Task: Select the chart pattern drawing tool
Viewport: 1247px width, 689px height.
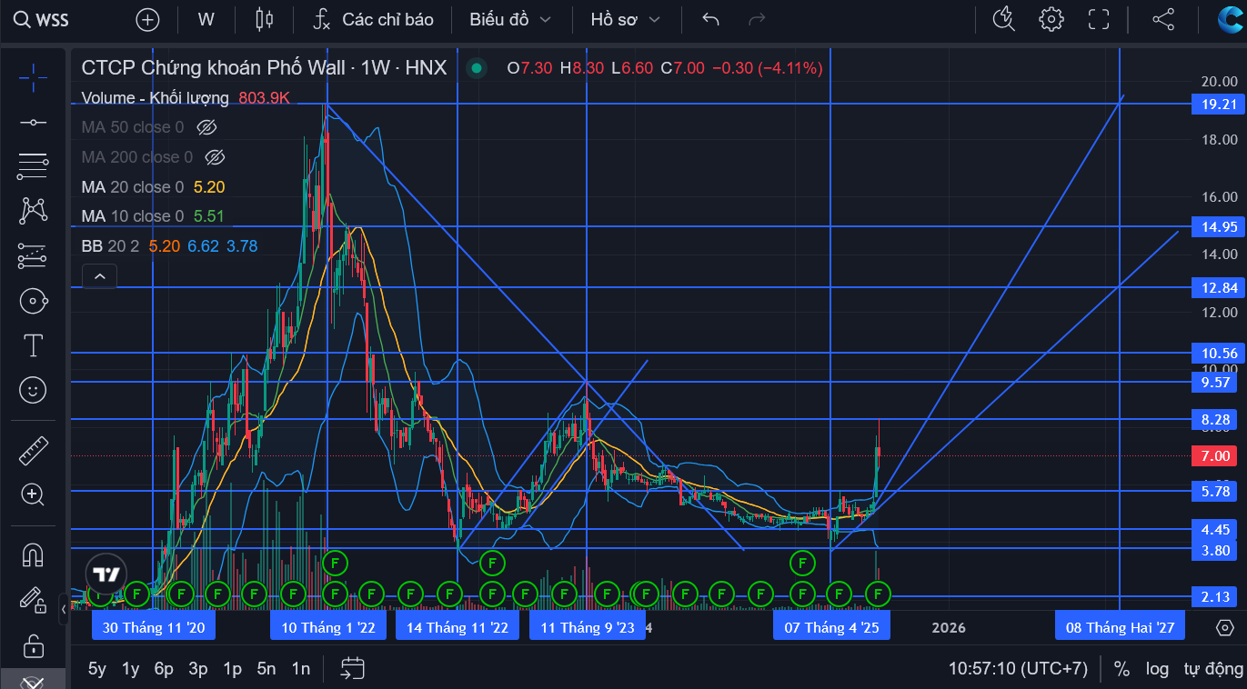Action: click(33, 211)
